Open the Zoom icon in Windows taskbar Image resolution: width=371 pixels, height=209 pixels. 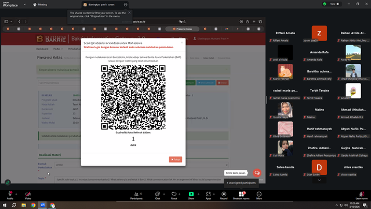click(43, 205)
